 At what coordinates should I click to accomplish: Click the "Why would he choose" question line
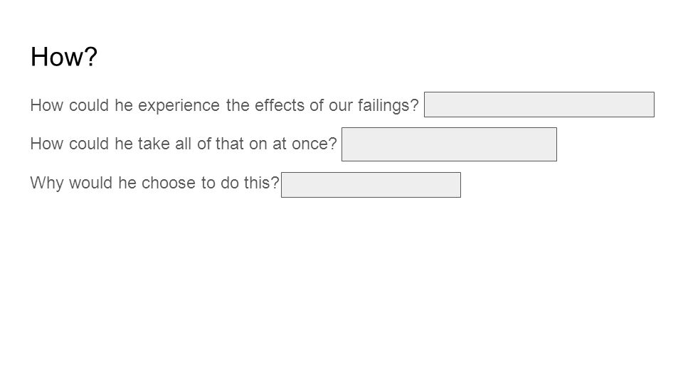coord(154,183)
